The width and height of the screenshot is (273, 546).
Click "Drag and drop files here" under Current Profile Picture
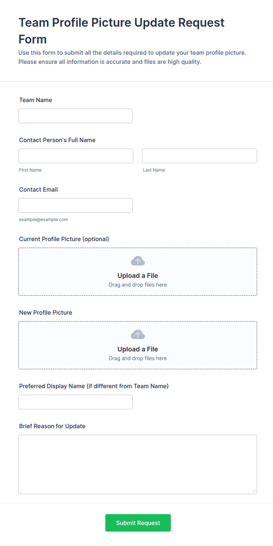click(x=138, y=285)
